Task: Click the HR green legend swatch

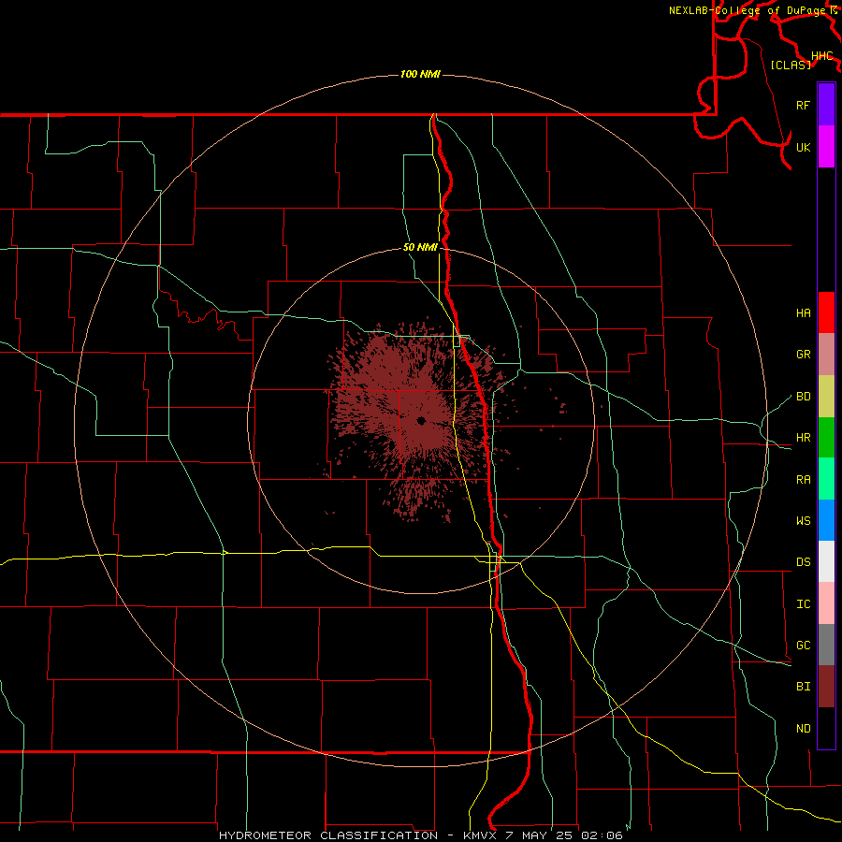Action: 826,438
